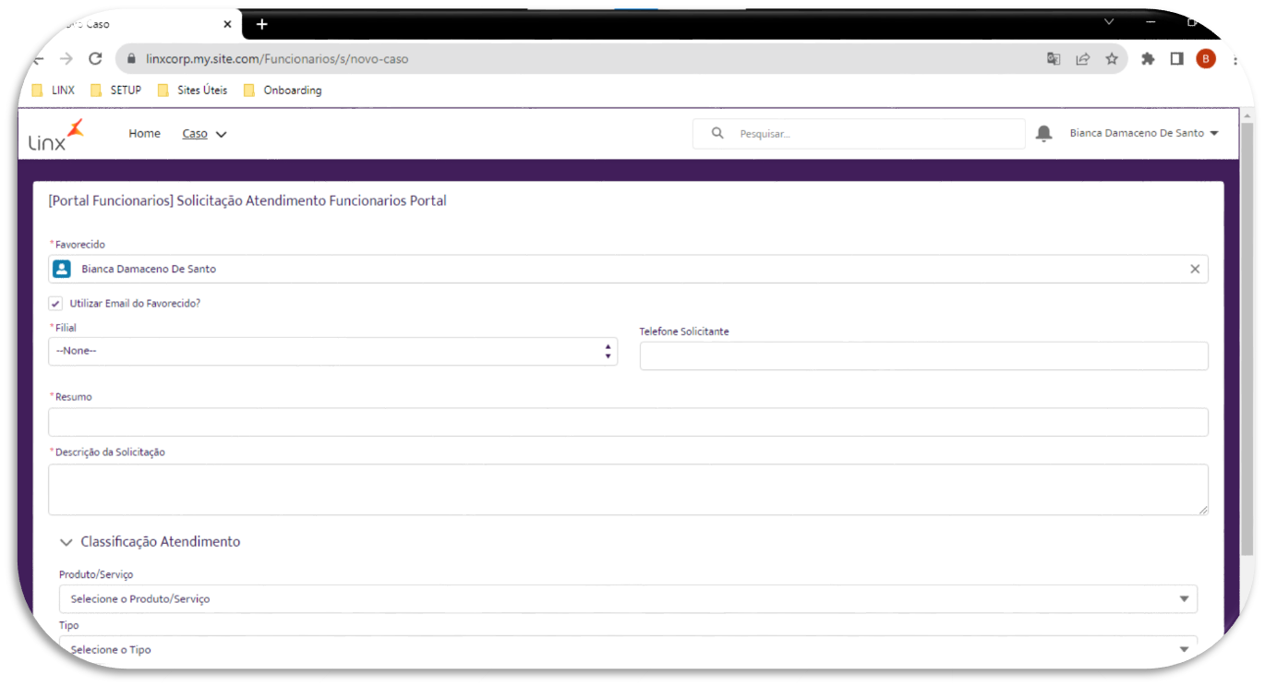Open the Onboarding bookmark folder
The height and width of the screenshot is (687, 1265).
point(283,90)
